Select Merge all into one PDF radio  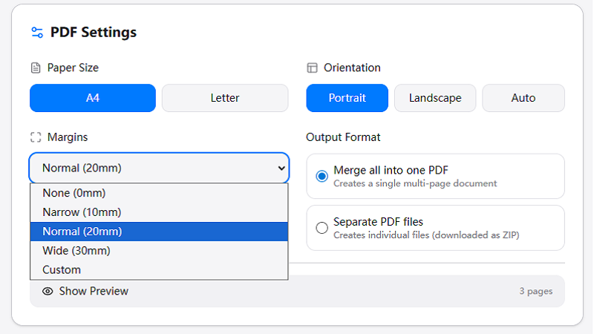point(322,176)
